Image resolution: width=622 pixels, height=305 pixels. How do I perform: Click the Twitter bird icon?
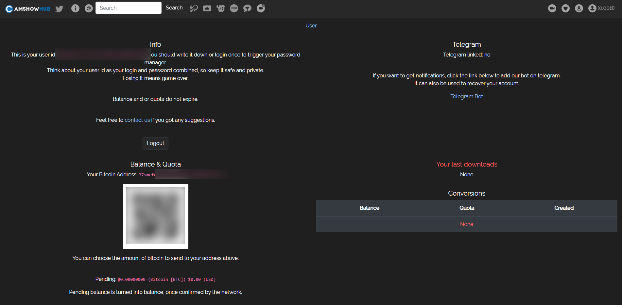click(x=59, y=8)
